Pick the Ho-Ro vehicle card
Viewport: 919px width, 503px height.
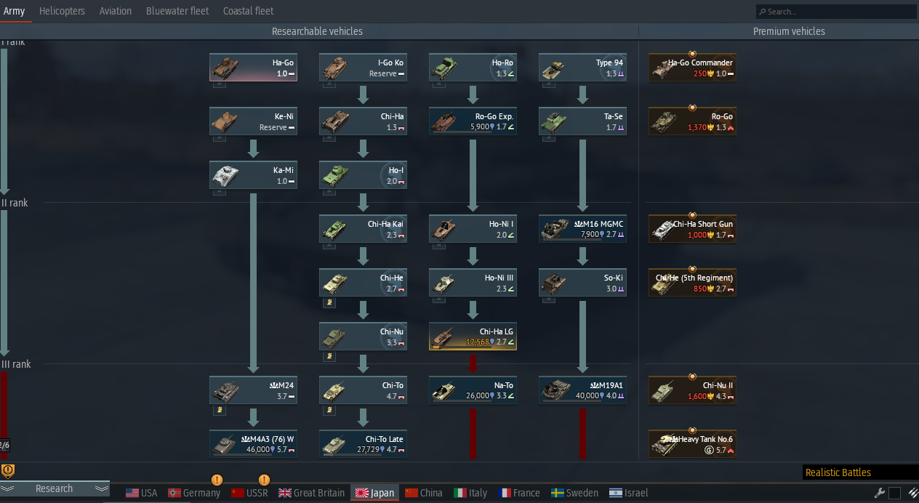pyautogui.click(x=473, y=68)
